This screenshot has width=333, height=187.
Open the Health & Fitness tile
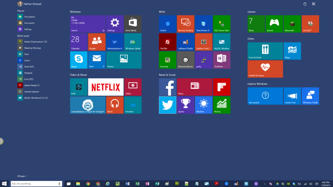coord(265,69)
